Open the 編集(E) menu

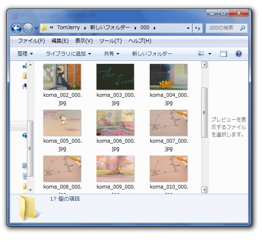click(x=60, y=41)
